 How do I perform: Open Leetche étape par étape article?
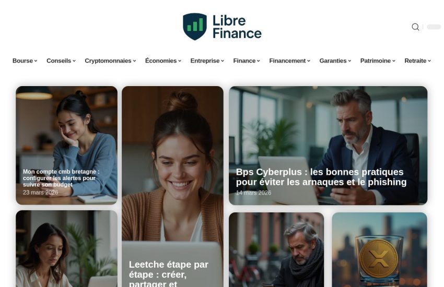tap(169, 274)
